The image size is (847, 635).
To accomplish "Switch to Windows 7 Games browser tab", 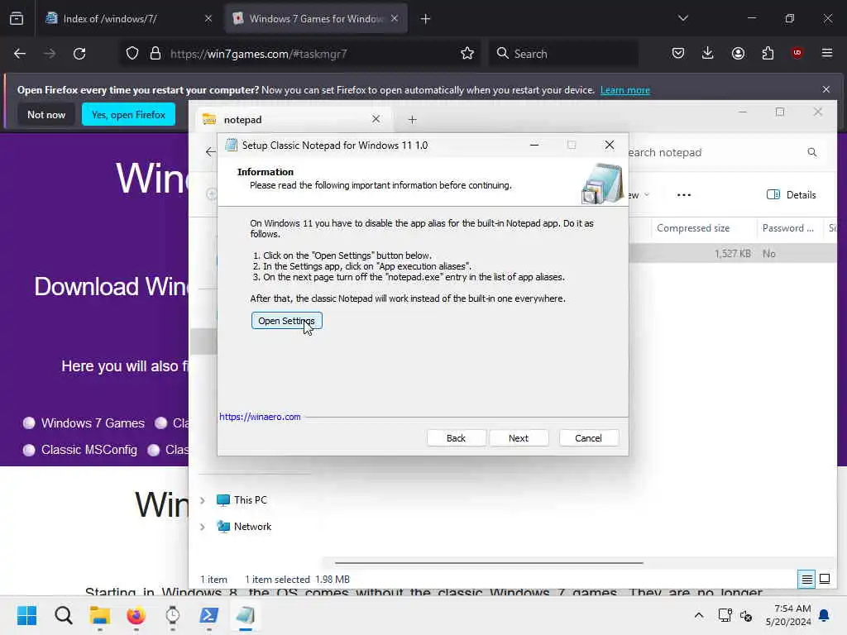I will coord(315,19).
